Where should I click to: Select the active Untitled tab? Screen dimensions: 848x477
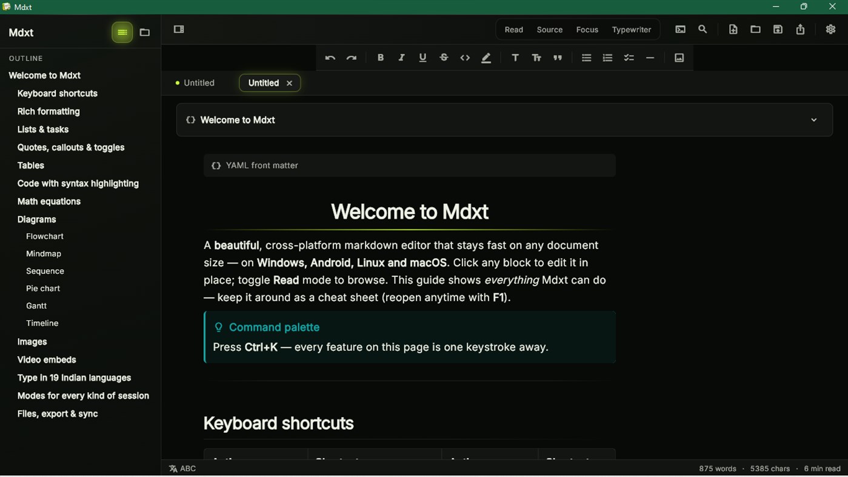tap(264, 83)
